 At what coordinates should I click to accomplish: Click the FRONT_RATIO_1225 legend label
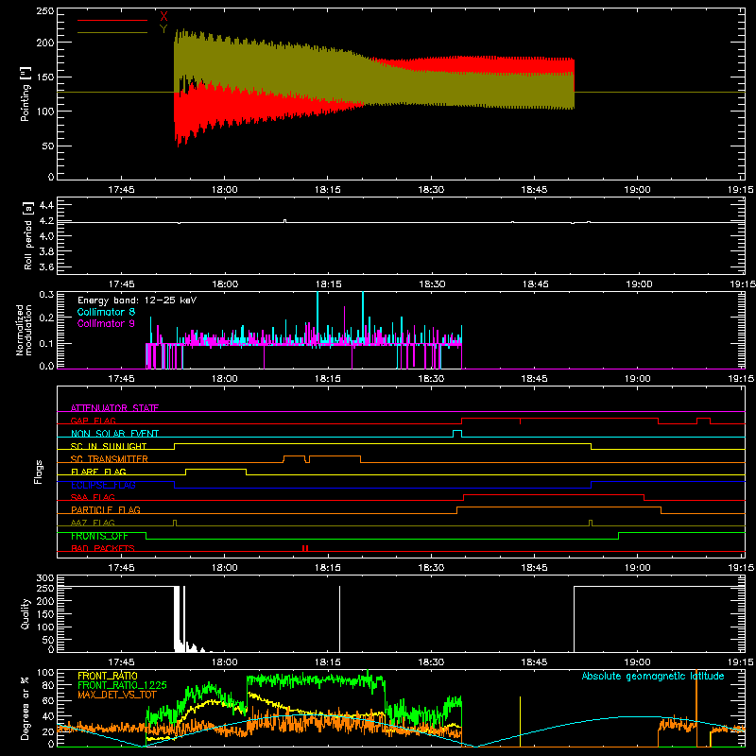122,685
